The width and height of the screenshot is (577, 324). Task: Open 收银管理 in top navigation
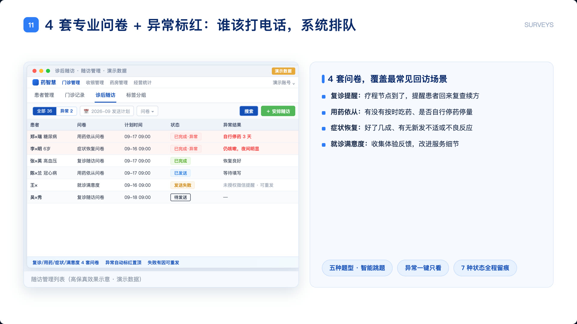pyautogui.click(x=95, y=82)
